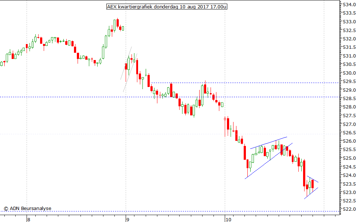Select the 527.5 price axis label

(x=349, y=116)
